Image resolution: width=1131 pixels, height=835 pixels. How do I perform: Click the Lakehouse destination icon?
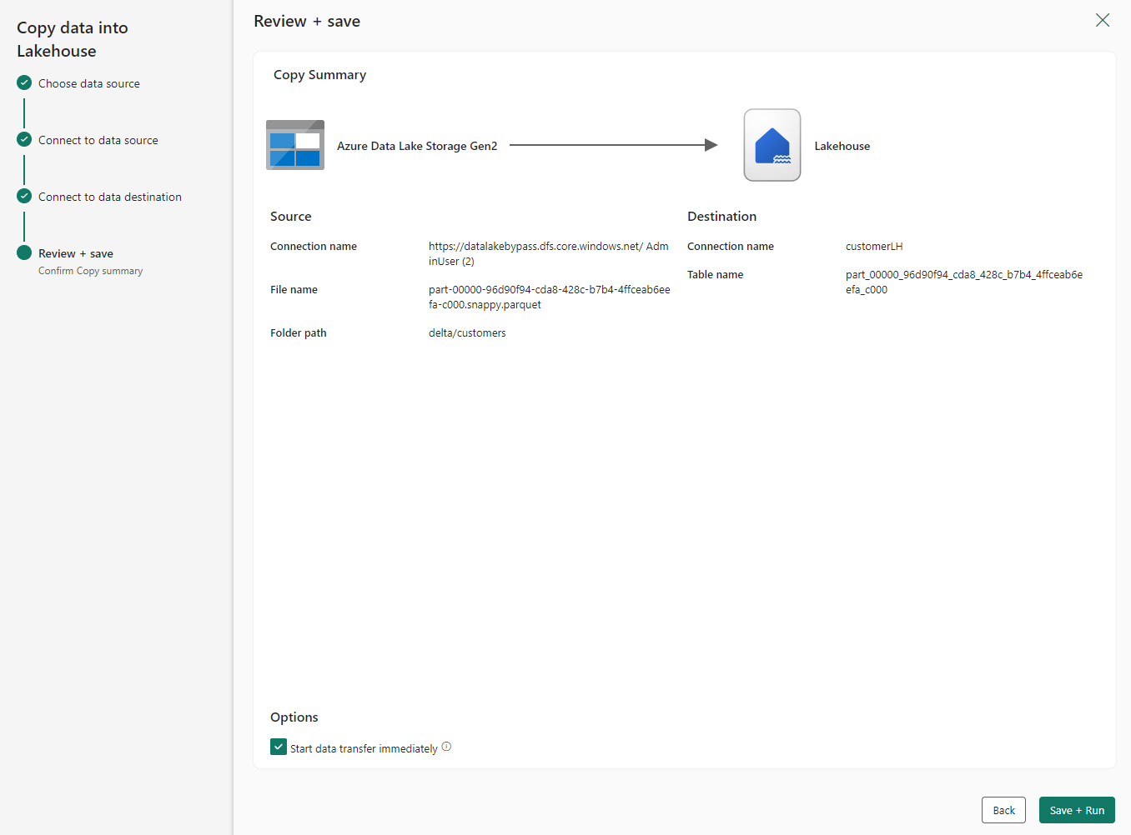(772, 145)
